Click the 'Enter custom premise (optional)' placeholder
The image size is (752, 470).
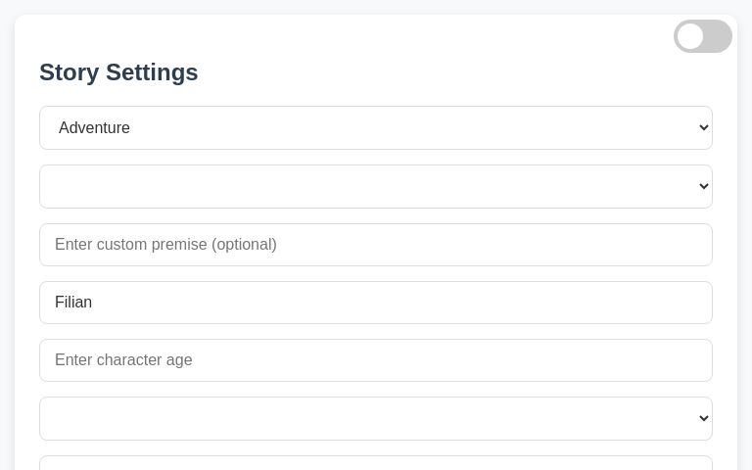point(165,245)
